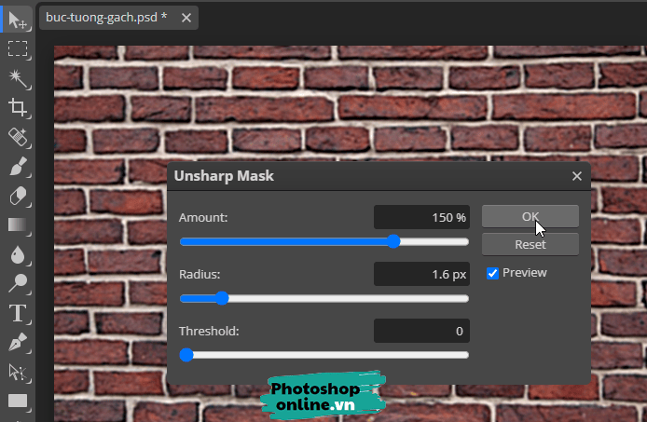Image resolution: width=647 pixels, height=422 pixels.
Task: Select the Magic Wand tool
Action: [x=18, y=78]
